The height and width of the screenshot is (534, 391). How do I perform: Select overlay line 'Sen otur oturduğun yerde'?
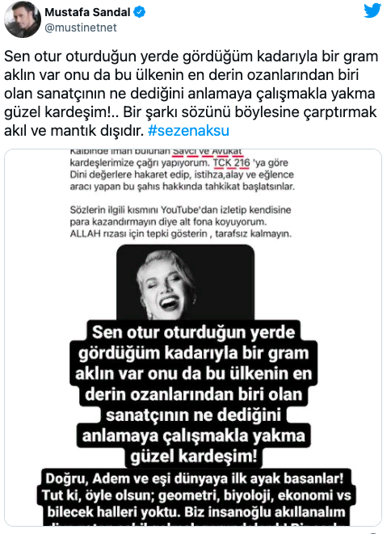193,332
